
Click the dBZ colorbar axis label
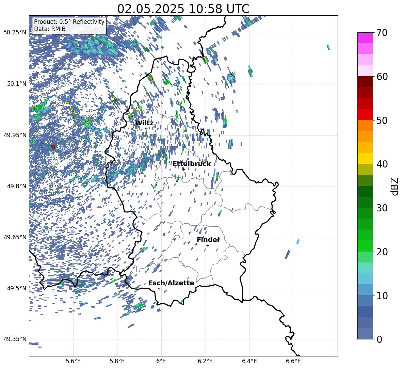pyautogui.click(x=395, y=186)
